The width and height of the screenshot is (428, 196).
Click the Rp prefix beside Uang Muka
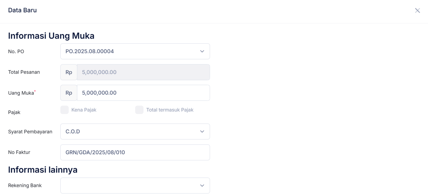[x=69, y=93]
